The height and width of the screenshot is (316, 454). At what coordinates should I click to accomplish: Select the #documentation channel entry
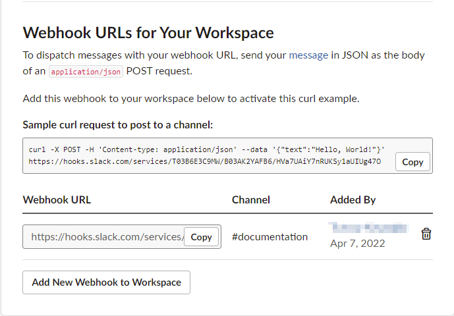pyautogui.click(x=270, y=237)
